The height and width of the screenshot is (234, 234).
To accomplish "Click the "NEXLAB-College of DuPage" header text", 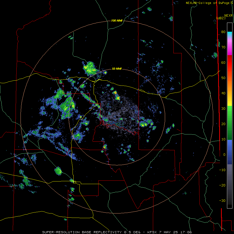I will [x=208, y=3].
